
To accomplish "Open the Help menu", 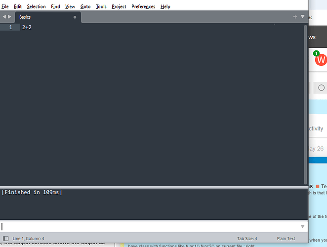I will (x=165, y=7).
